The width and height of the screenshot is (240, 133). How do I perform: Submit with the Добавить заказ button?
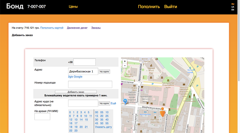tap(76, 92)
